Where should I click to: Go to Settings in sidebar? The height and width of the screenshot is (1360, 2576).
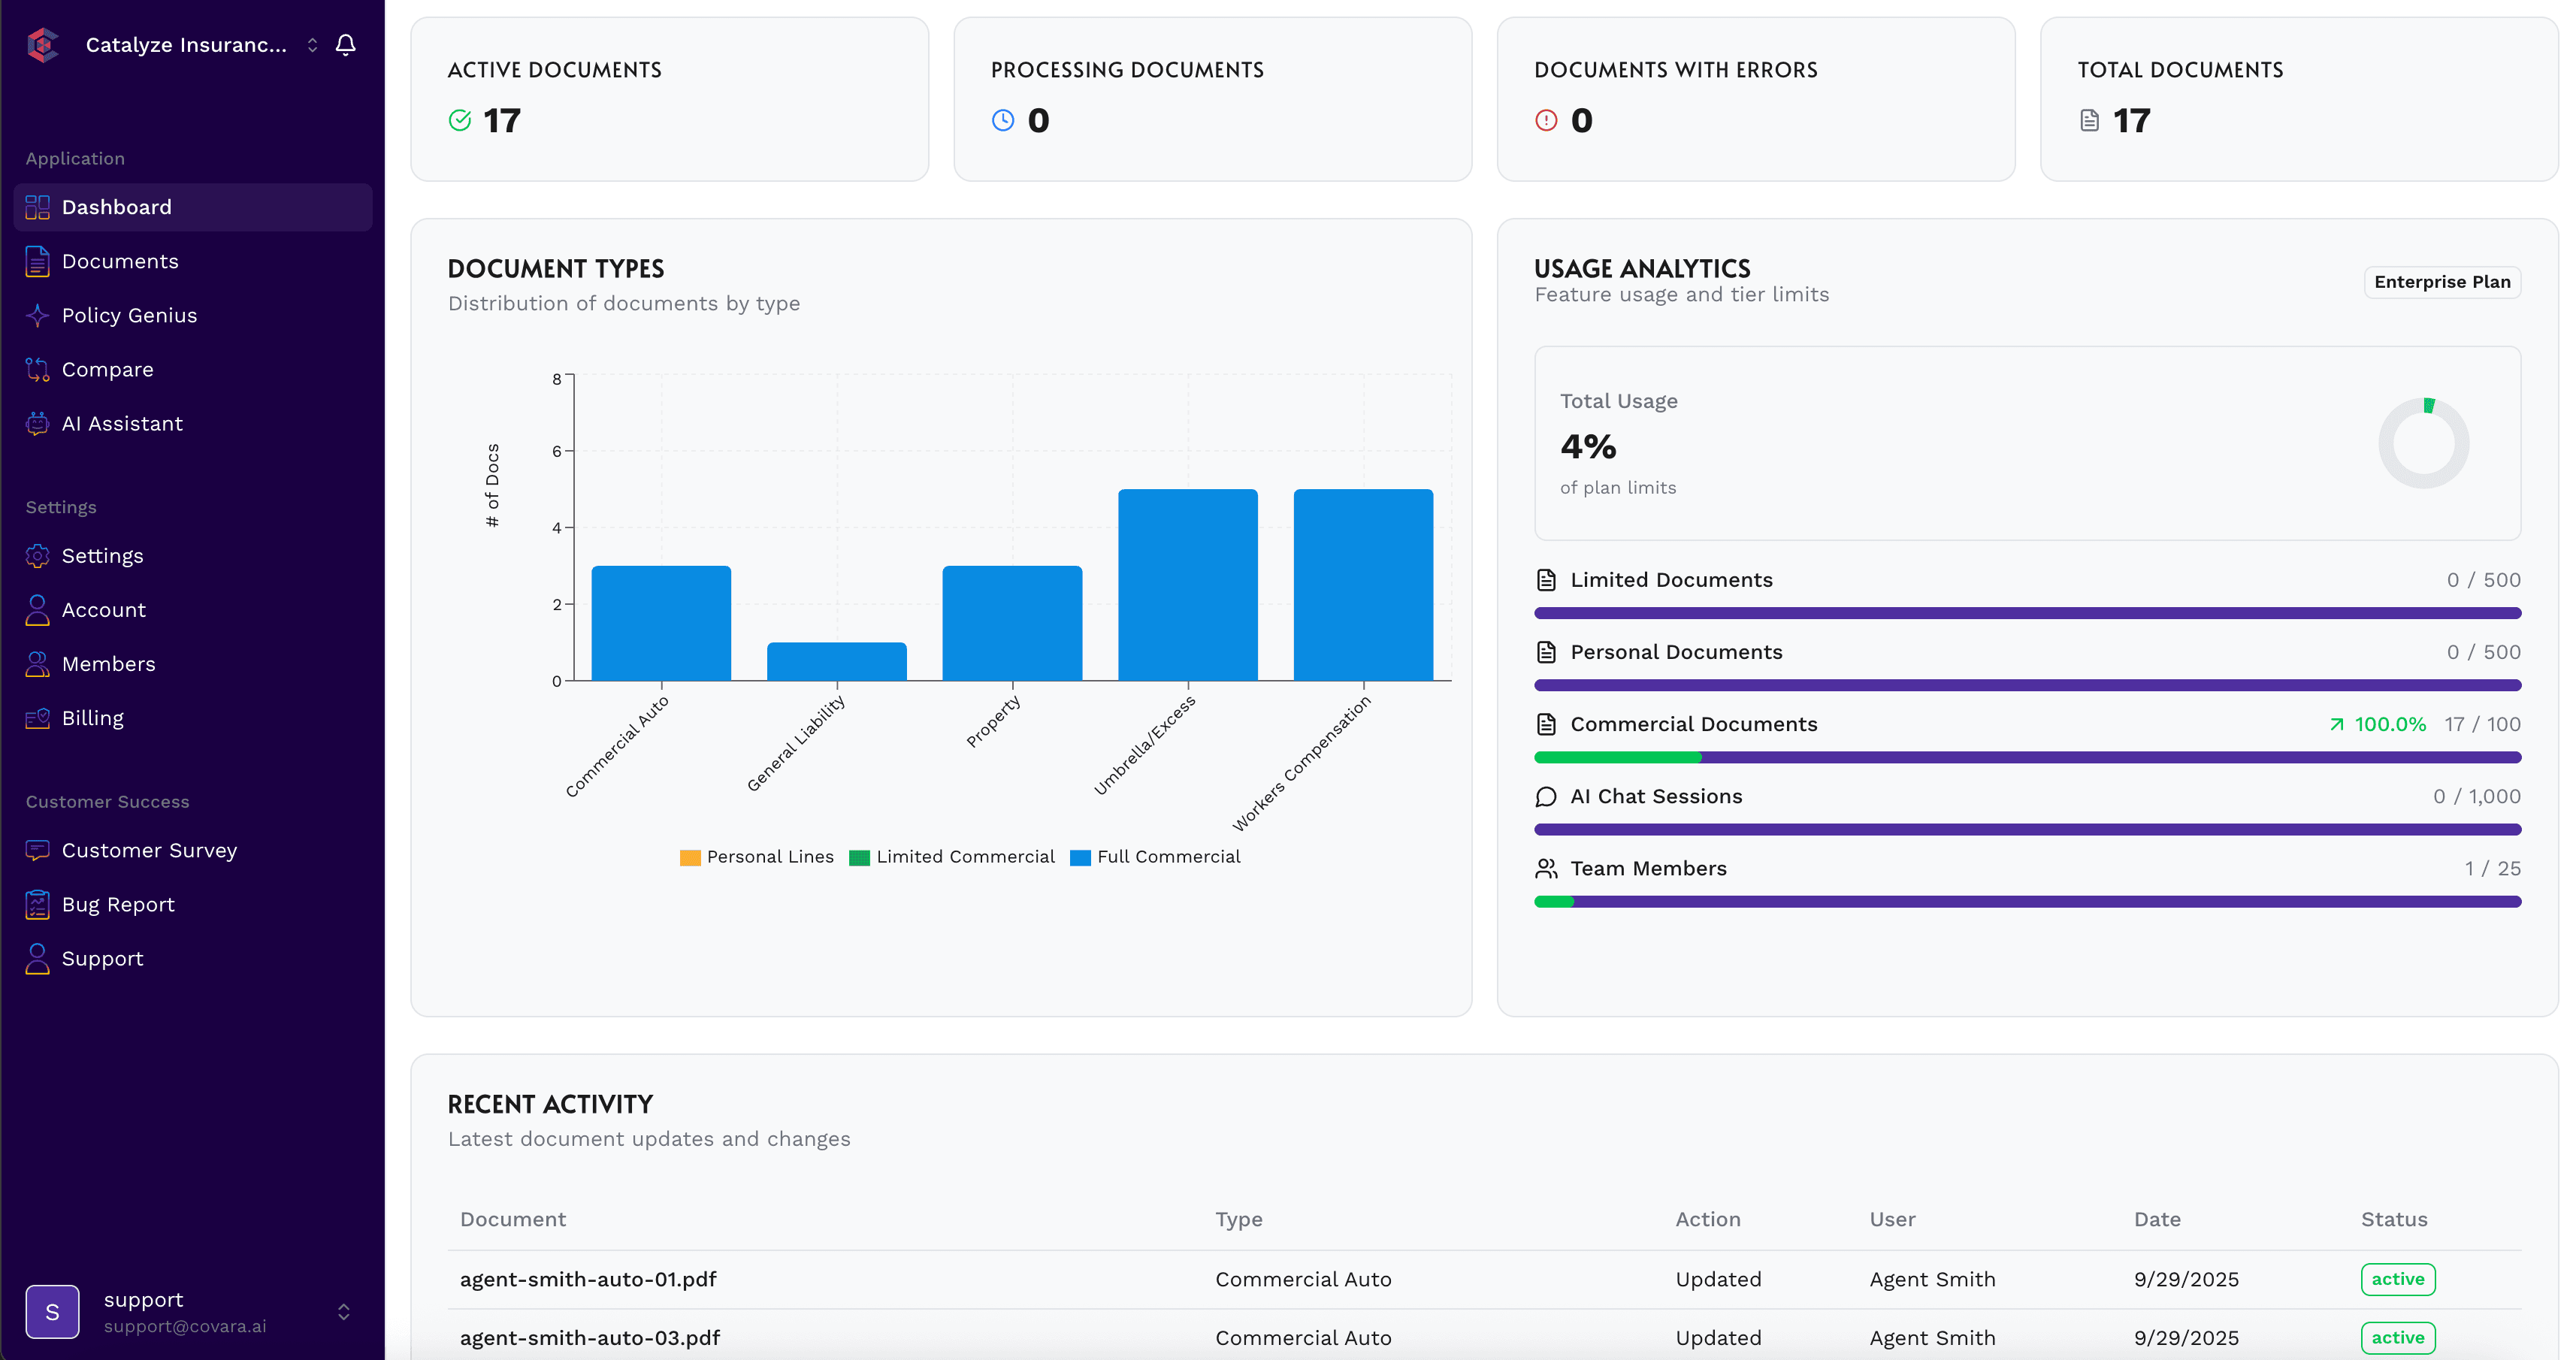click(x=102, y=556)
